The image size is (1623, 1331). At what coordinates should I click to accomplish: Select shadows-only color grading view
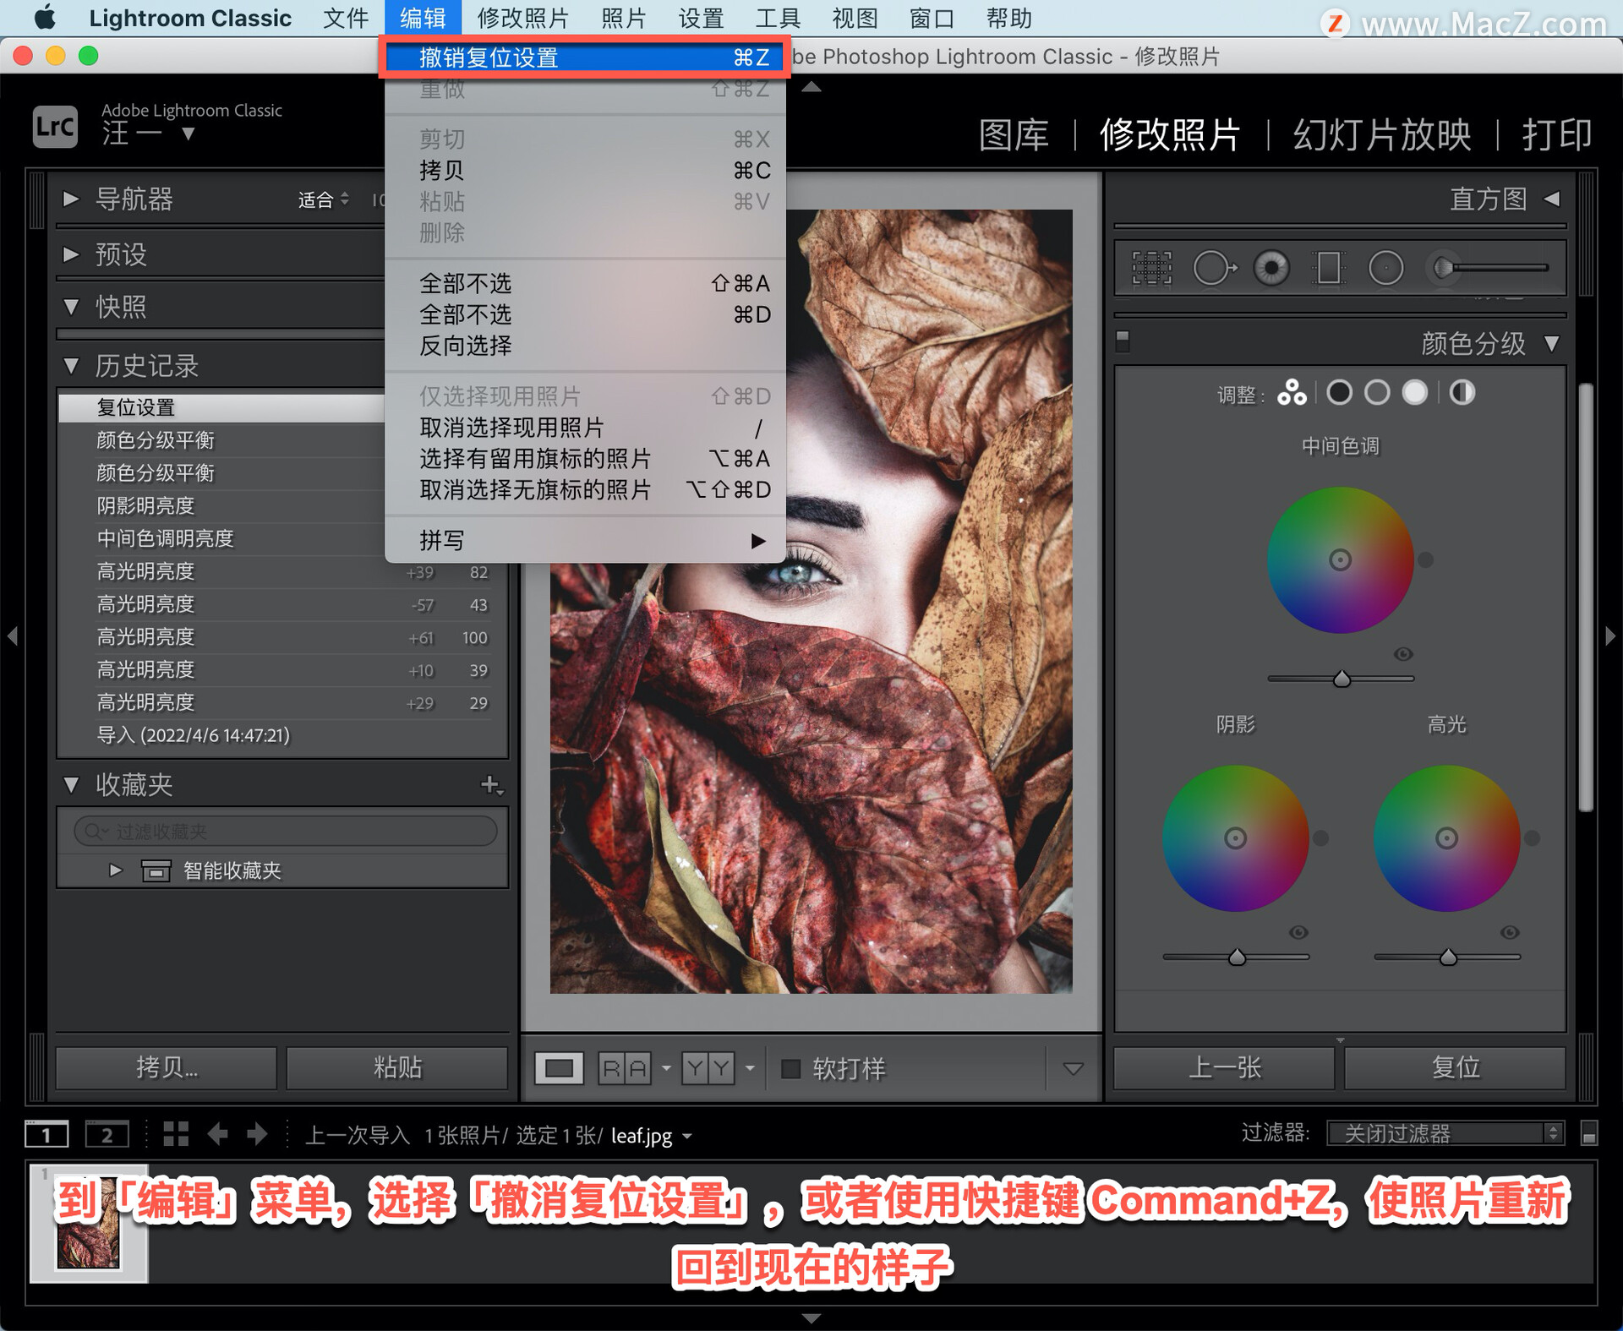tap(1339, 393)
